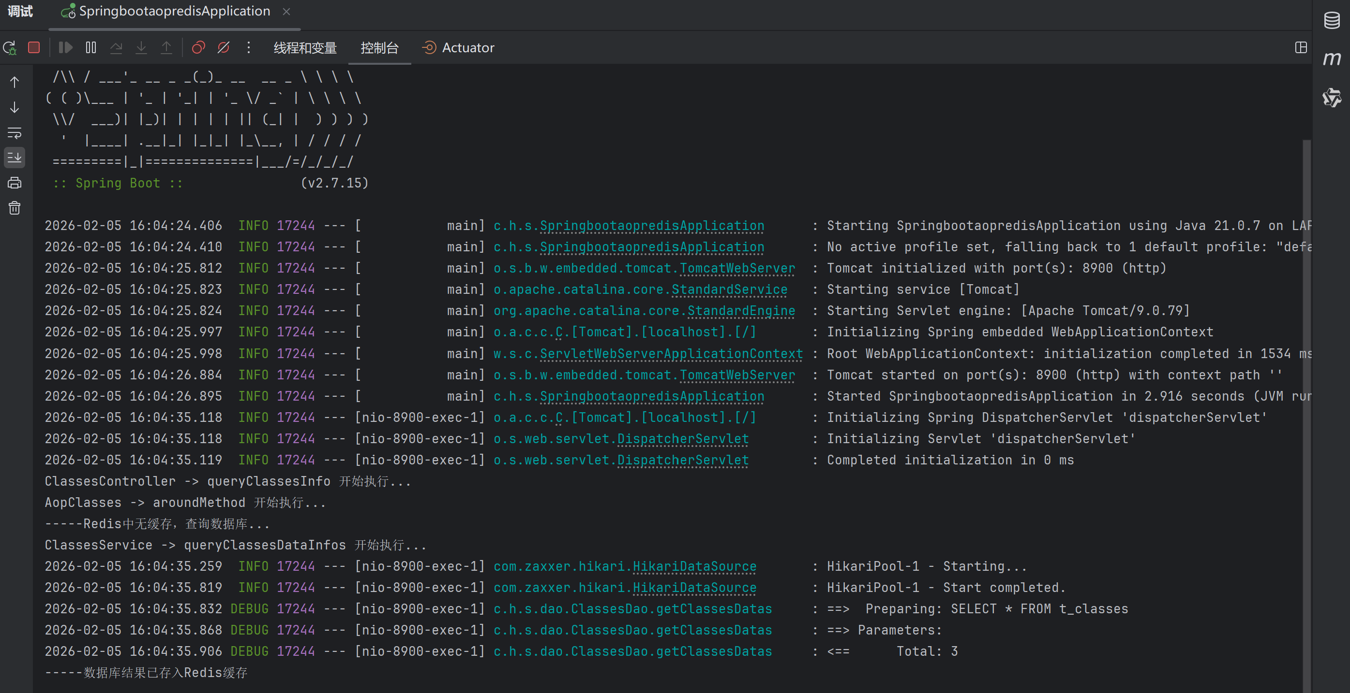Toggle scroll to end of console
The image size is (1350, 693).
[15, 157]
